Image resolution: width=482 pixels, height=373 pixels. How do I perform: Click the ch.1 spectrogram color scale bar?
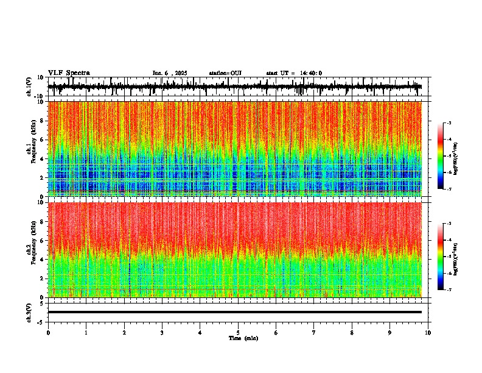(x=440, y=156)
